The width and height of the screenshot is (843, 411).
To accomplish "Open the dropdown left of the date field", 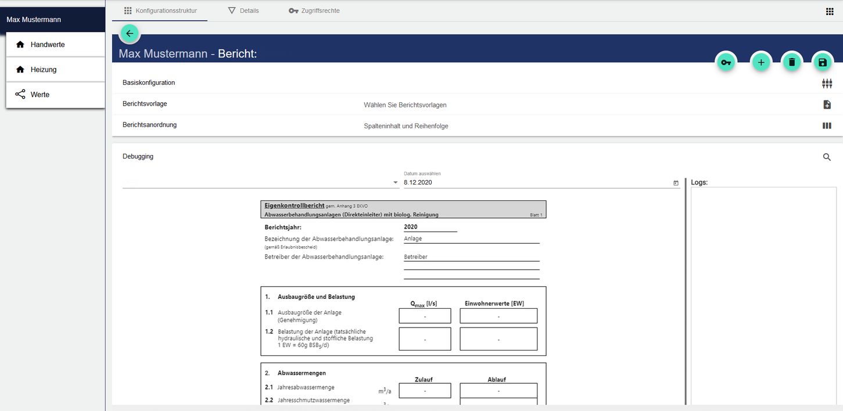I will 394,182.
